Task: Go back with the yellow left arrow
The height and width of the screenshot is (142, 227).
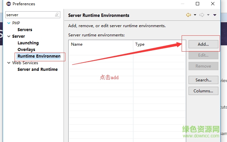Action: click(x=189, y=15)
